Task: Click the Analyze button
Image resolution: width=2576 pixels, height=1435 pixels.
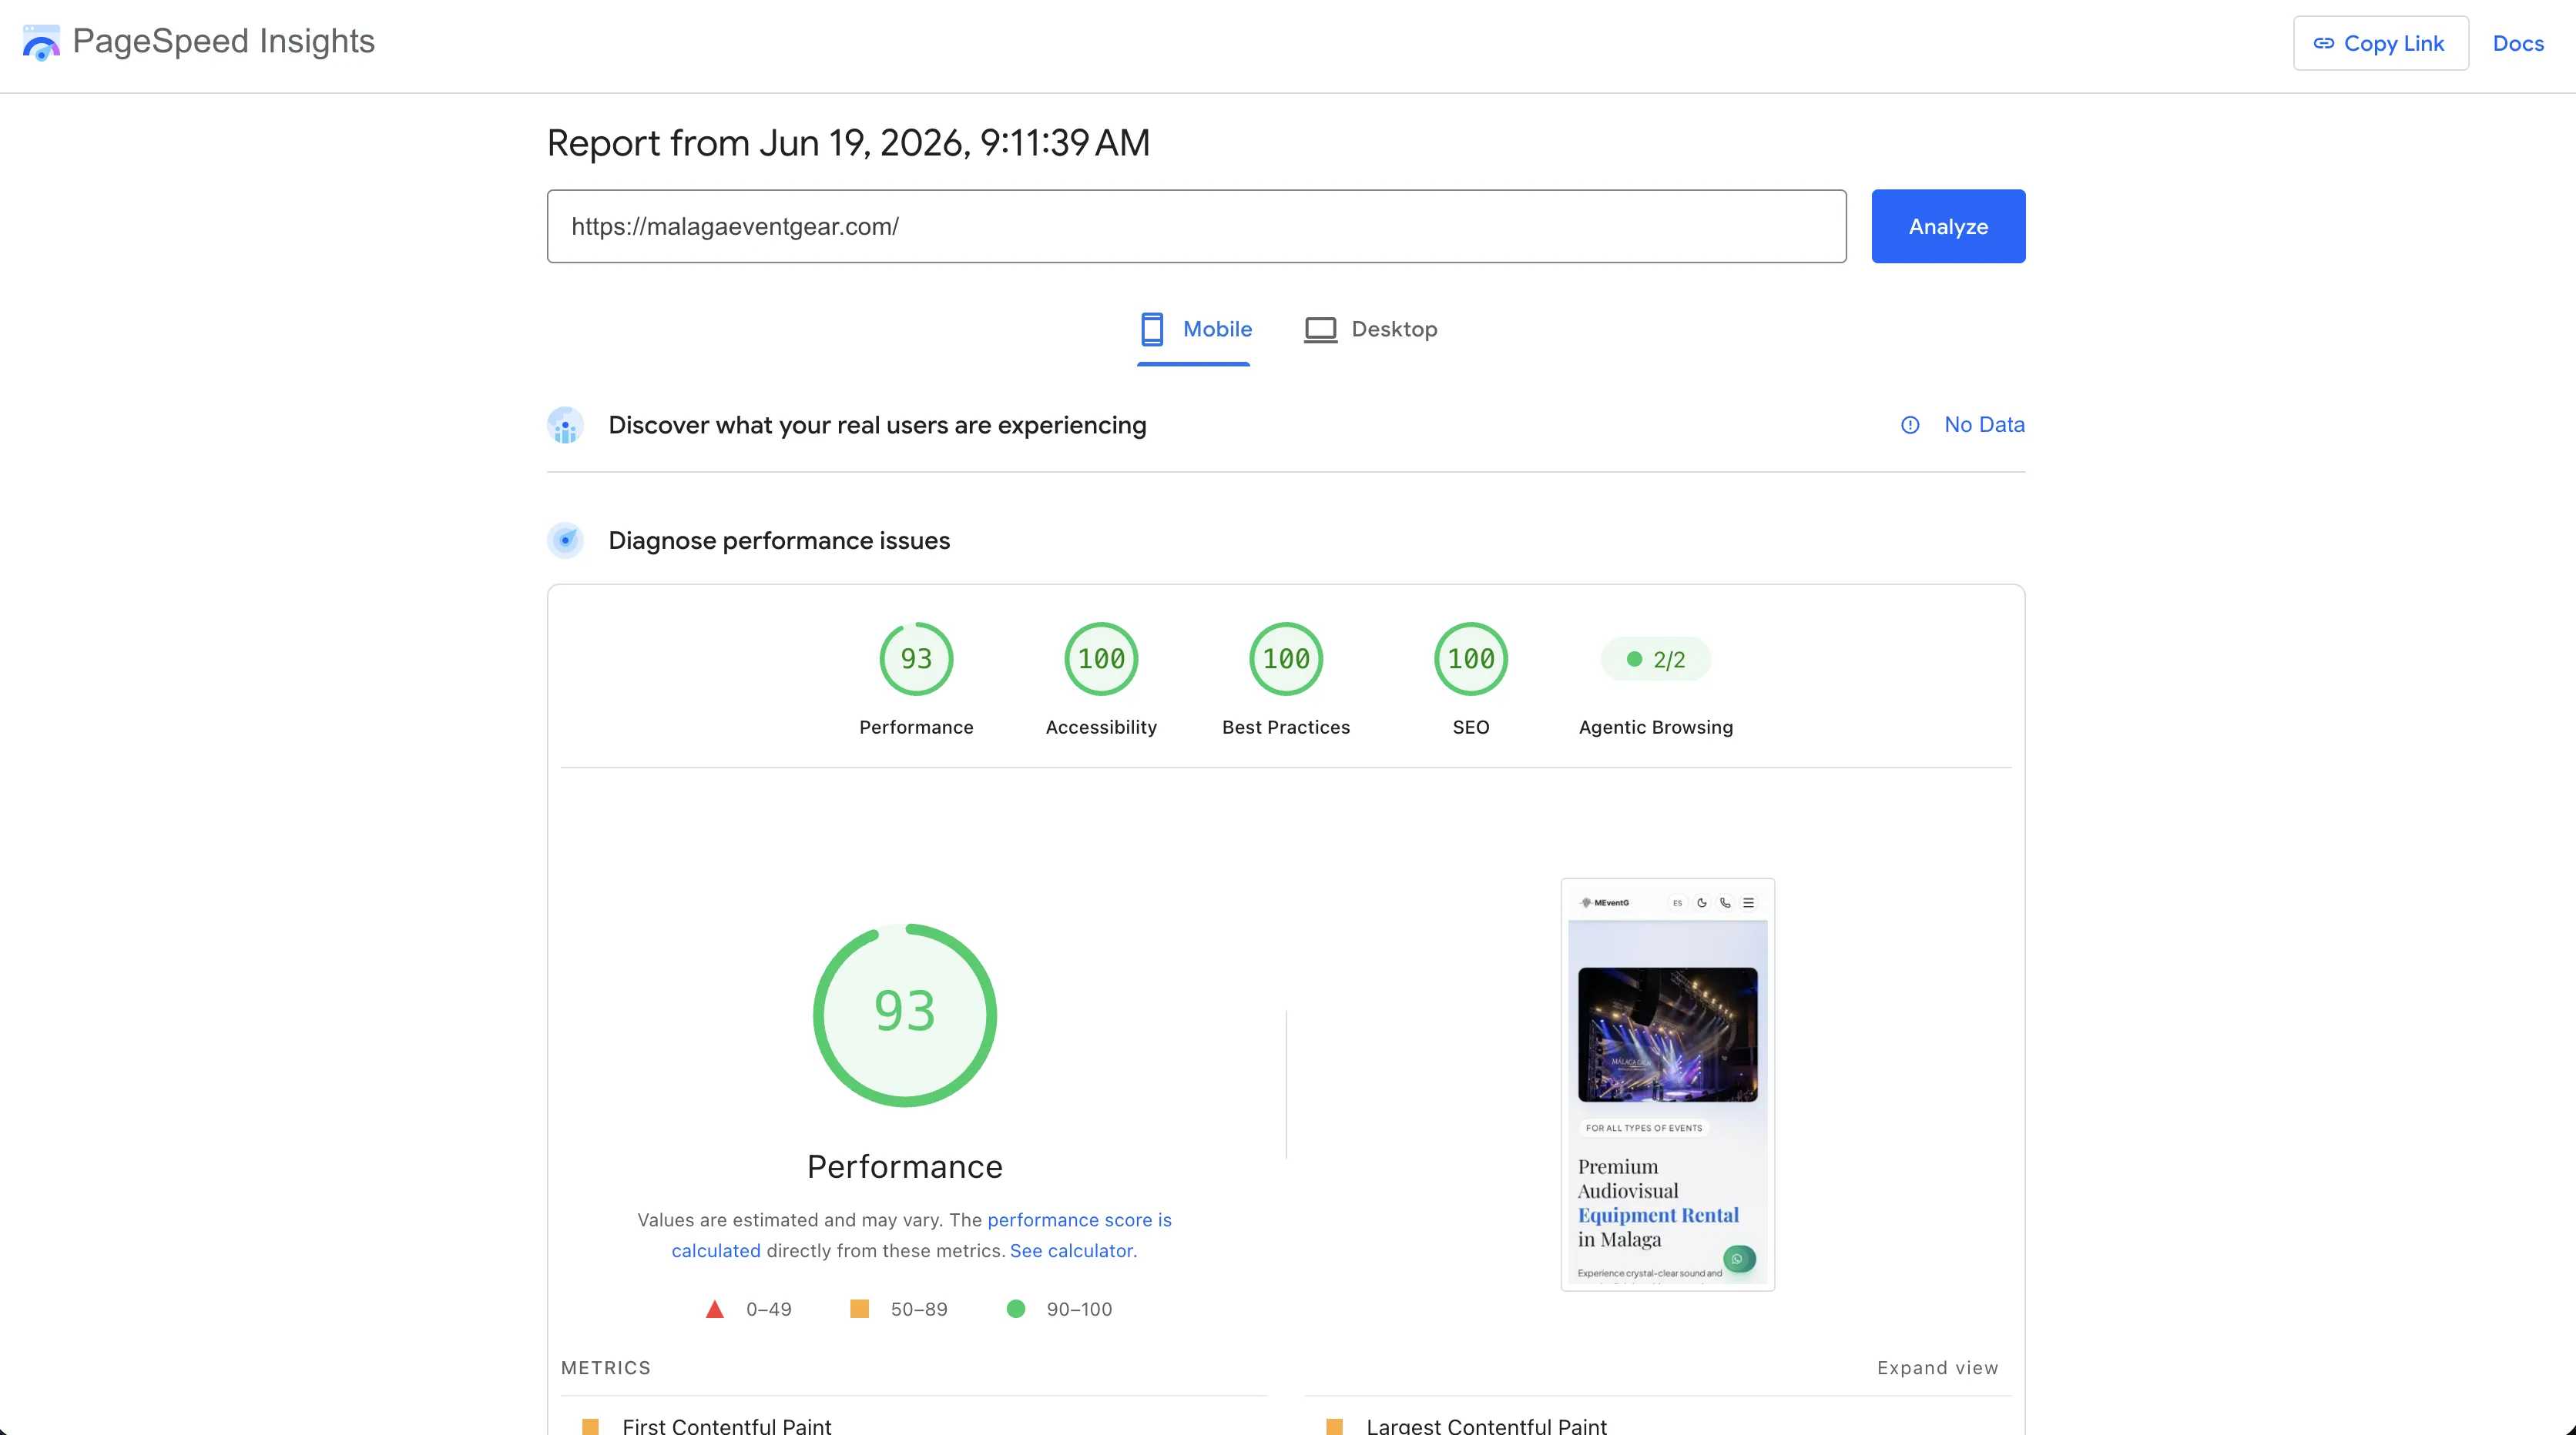Action: pyautogui.click(x=1948, y=227)
